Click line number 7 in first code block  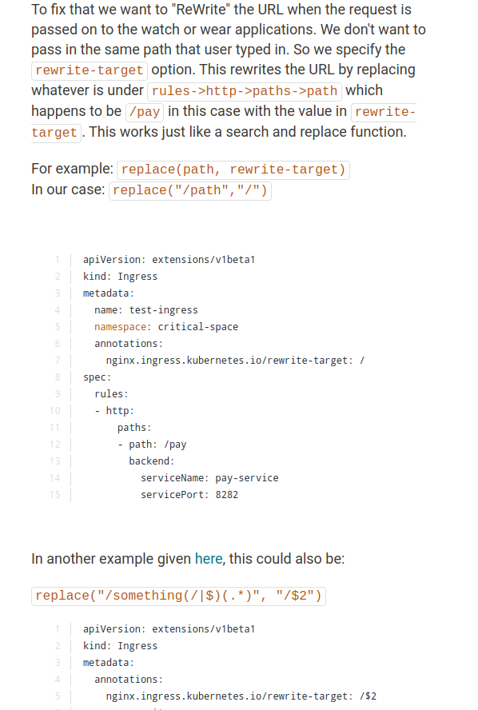click(58, 361)
